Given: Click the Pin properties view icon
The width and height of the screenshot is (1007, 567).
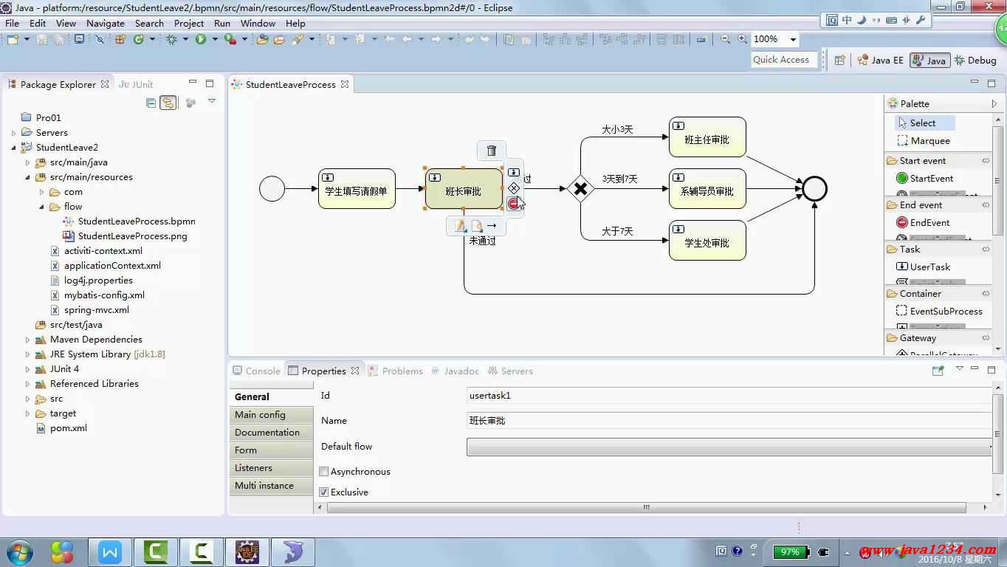Looking at the screenshot, I should click(x=938, y=371).
